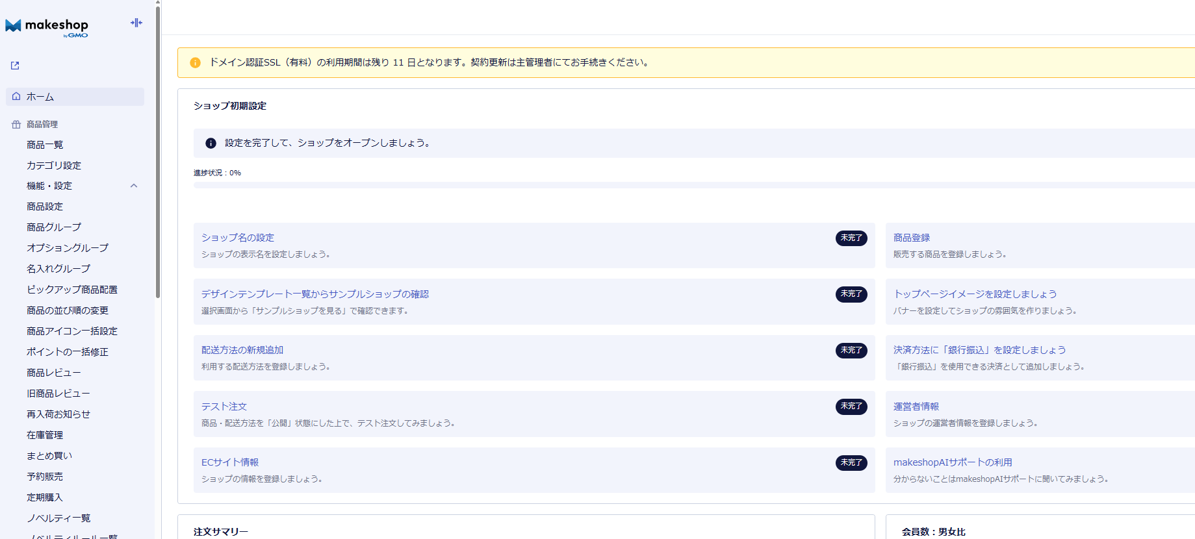Click the orange SSL warning icon

tap(195, 62)
